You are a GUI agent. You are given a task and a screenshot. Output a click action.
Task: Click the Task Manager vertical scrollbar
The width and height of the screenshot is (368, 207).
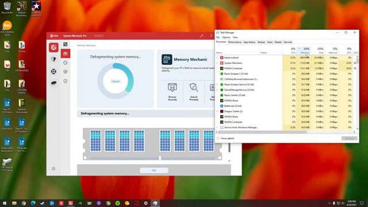coord(358,62)
